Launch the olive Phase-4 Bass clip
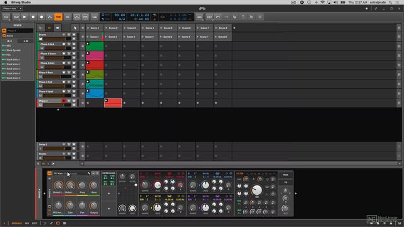Viewport: 404px width, 227px height. click(88, 73)
